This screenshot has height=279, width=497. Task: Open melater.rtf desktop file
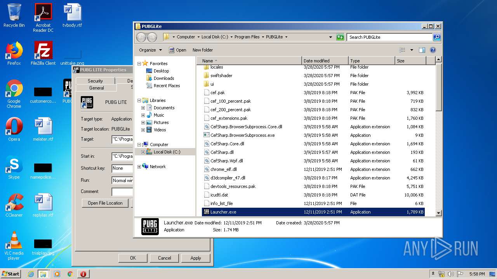tap(43, 129)
